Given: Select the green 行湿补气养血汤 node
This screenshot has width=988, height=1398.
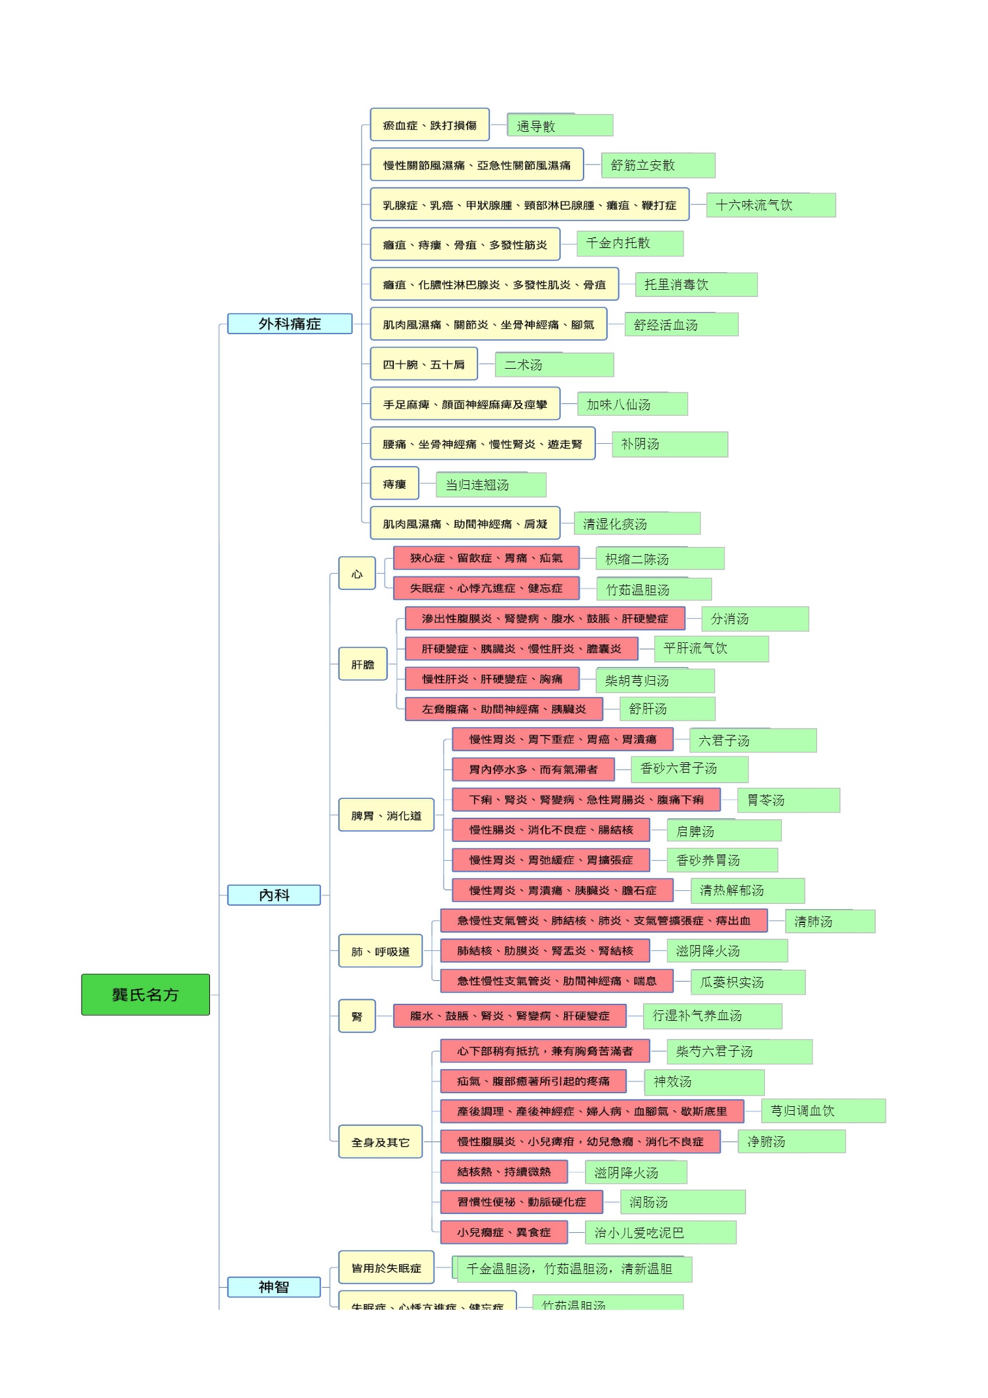Looking at the screenshot, I should [713, 1016].
